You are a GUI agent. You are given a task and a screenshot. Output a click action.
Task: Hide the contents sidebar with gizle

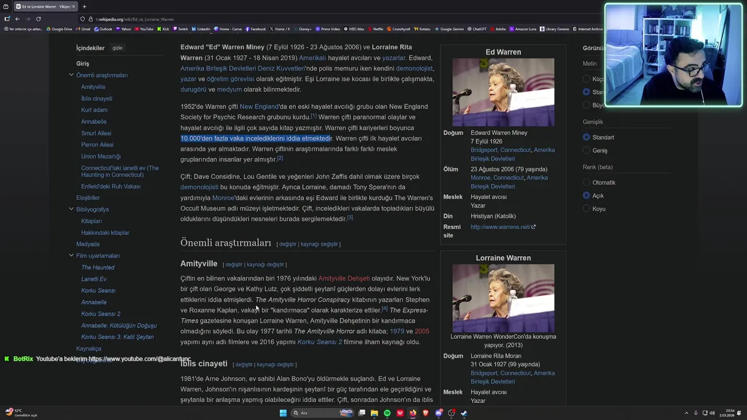coord(117,48)
